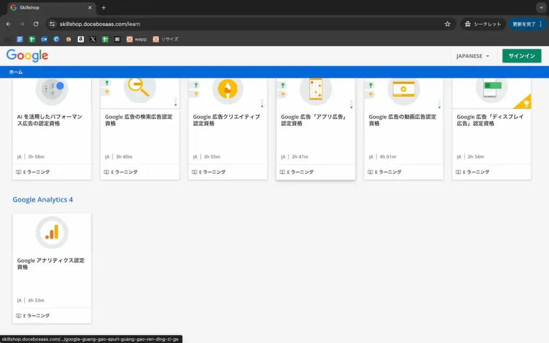Open the Chrome three-dot menu
The height and width of the screenshot is (343, 549).
(540, 24)
